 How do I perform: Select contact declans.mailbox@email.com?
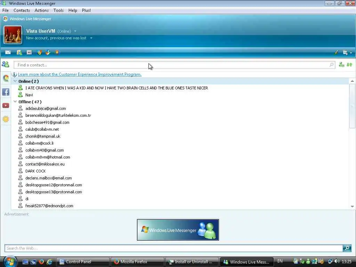[49, 178]
